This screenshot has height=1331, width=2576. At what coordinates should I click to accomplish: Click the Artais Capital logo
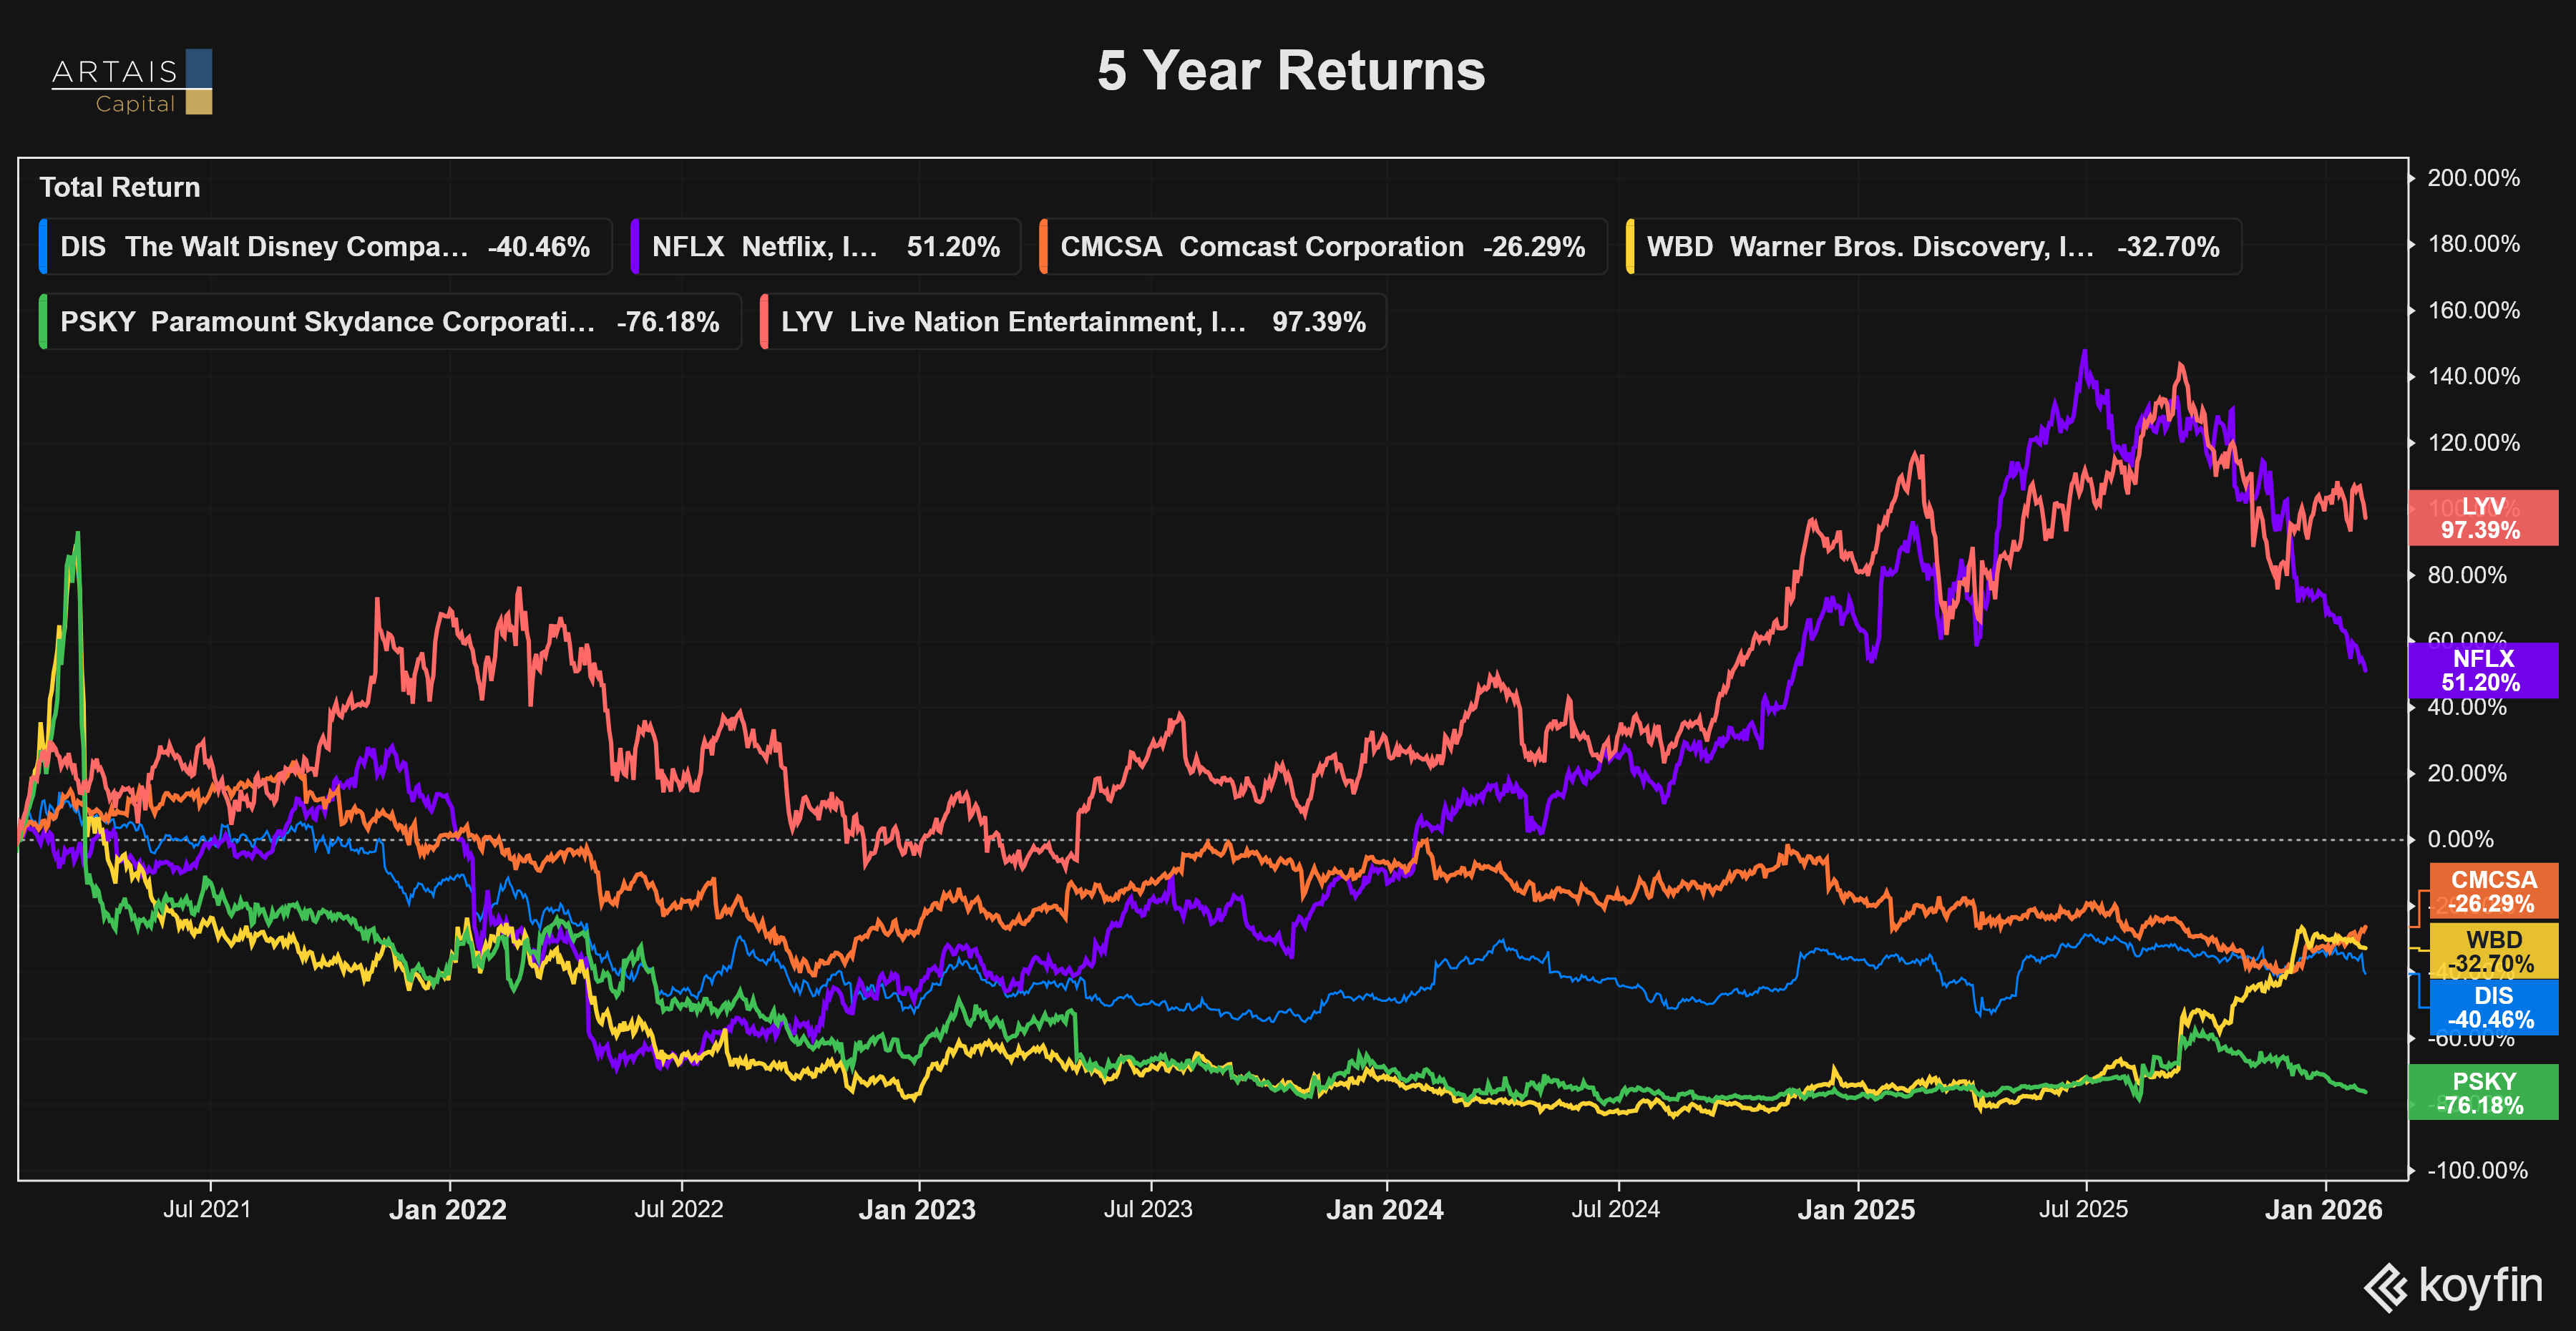[132, 82]
